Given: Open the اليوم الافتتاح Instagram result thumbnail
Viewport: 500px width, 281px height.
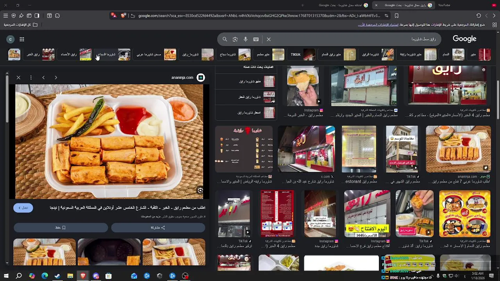Looking at the screenshot, I should (367, 214).
